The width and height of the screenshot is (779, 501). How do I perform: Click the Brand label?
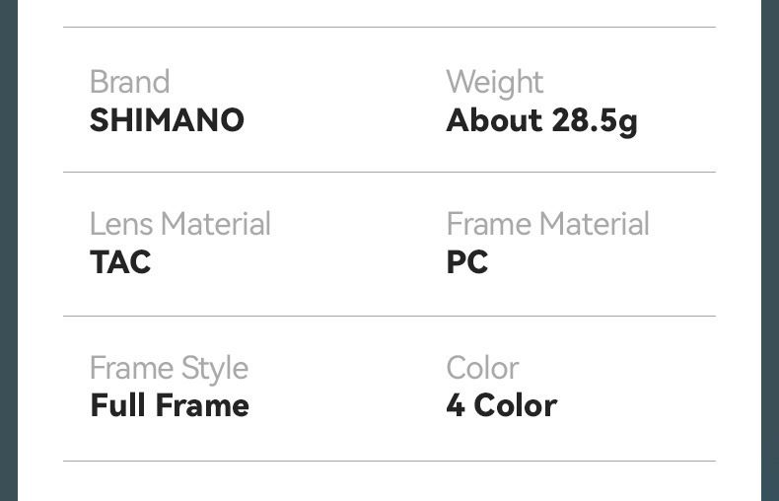(x=129, y=82)
